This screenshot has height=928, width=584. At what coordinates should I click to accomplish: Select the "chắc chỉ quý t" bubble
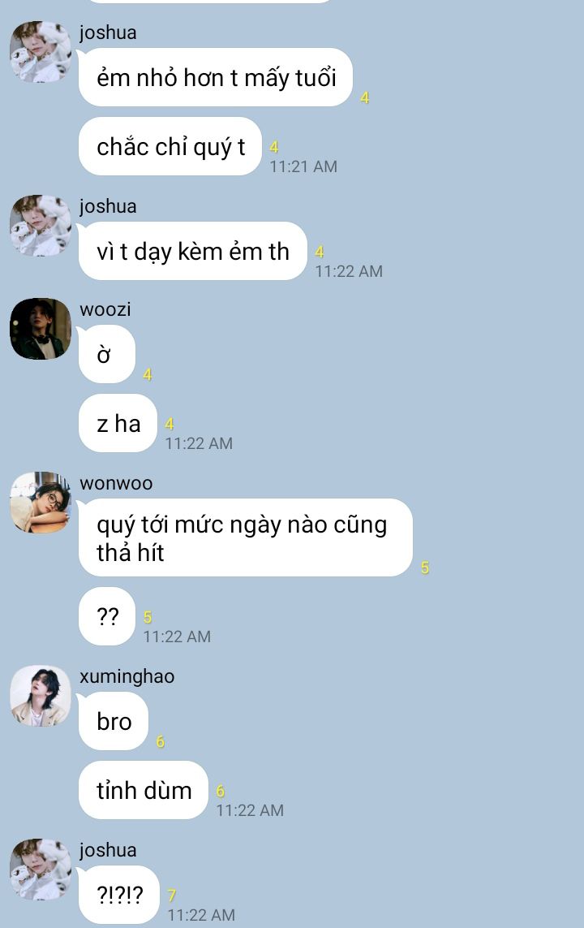(170, 146)
